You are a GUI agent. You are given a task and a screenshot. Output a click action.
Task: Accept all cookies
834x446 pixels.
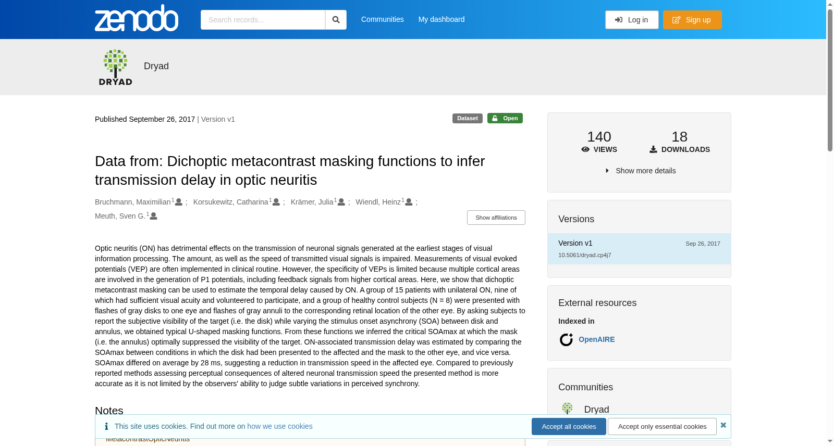569,426
